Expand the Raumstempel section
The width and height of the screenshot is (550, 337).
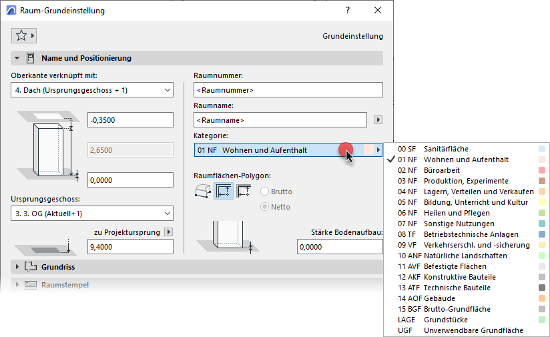(17, 285)
